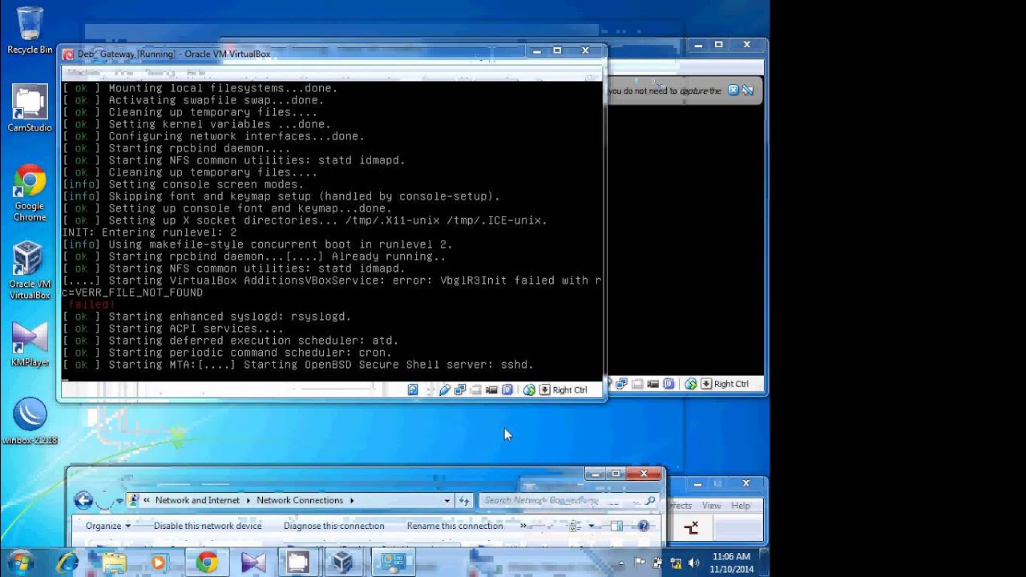Open Windows Media Player from the taskbar
1026x577 pixels.
[x=159, y=563]
